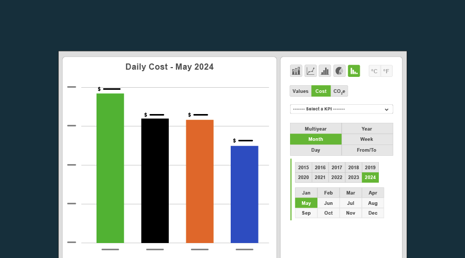Screen dimensions: 465x258
Task: Choose year 2015
Action: tap(303, 168)
